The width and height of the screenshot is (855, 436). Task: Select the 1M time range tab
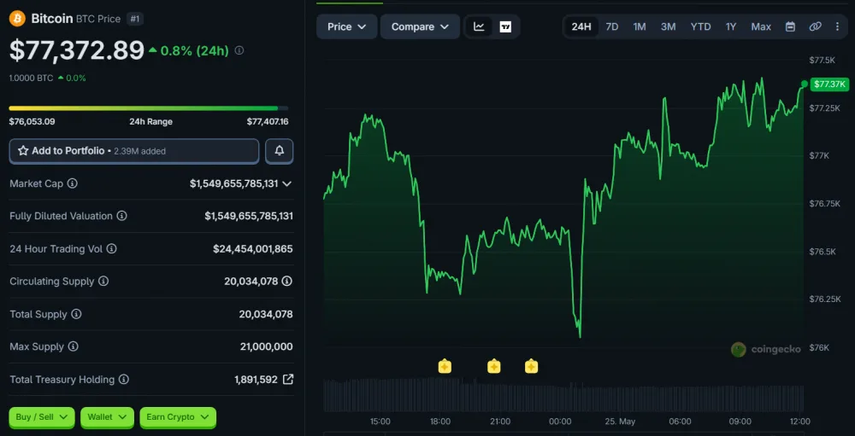tap(640, 26)
